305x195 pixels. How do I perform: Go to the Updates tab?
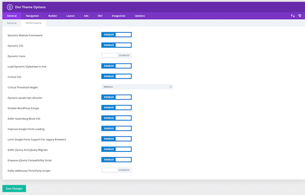pos(140,16)
